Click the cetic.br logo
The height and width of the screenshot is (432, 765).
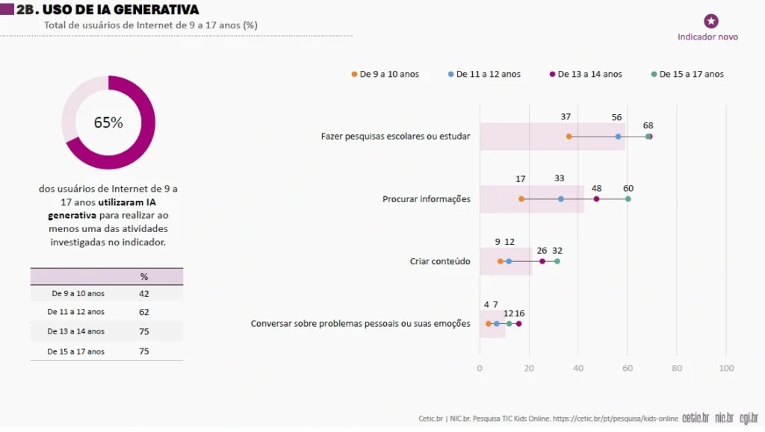point(696,418)
